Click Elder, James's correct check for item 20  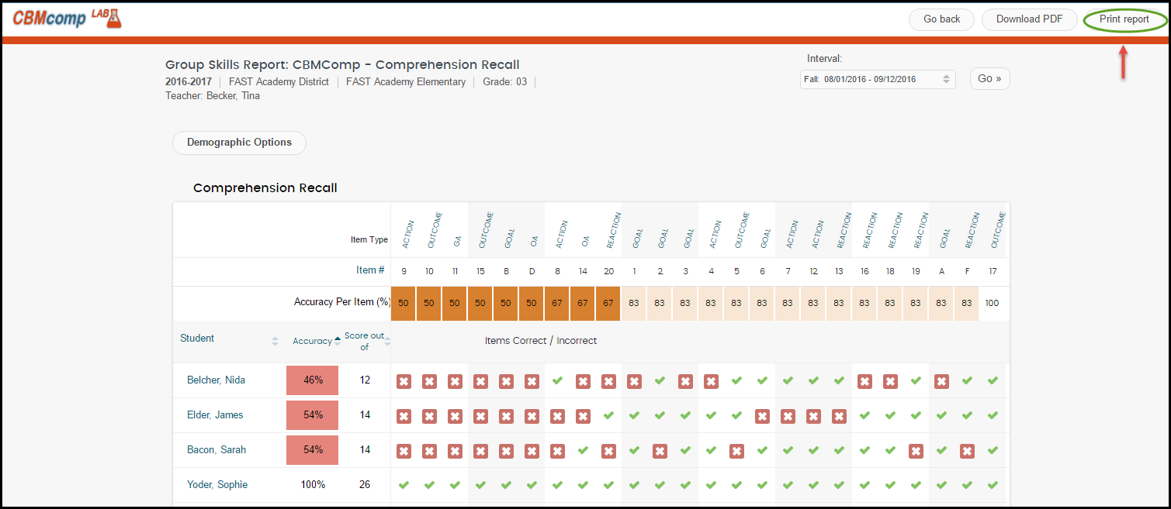click(x=608, y=415)
